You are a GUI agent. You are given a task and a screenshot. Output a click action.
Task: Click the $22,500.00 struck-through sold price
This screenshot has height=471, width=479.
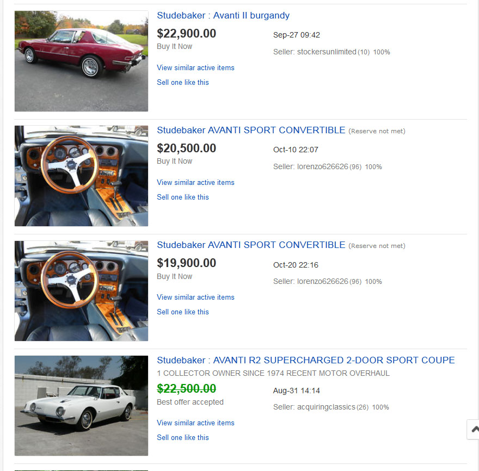(186, 389)
